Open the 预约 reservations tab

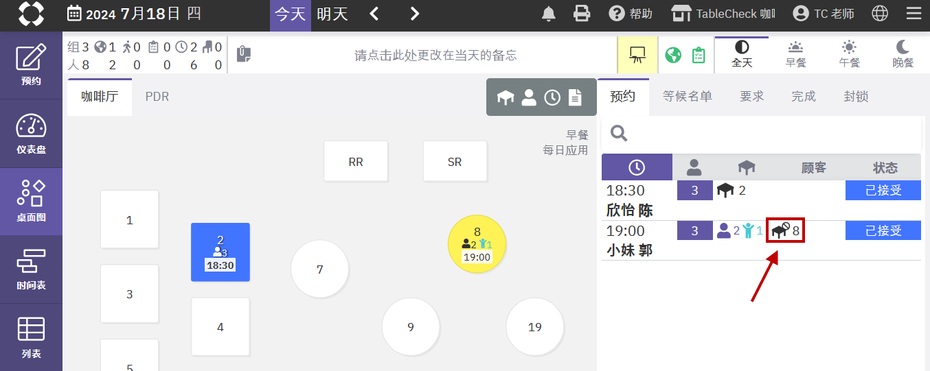pos(623,97)
